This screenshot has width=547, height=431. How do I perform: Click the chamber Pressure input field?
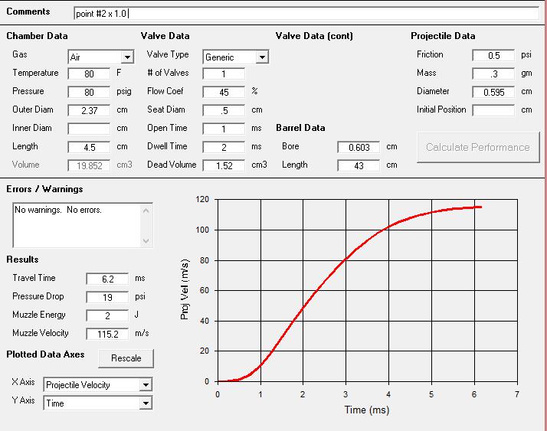pyautogui.click(x=89, y=92)
